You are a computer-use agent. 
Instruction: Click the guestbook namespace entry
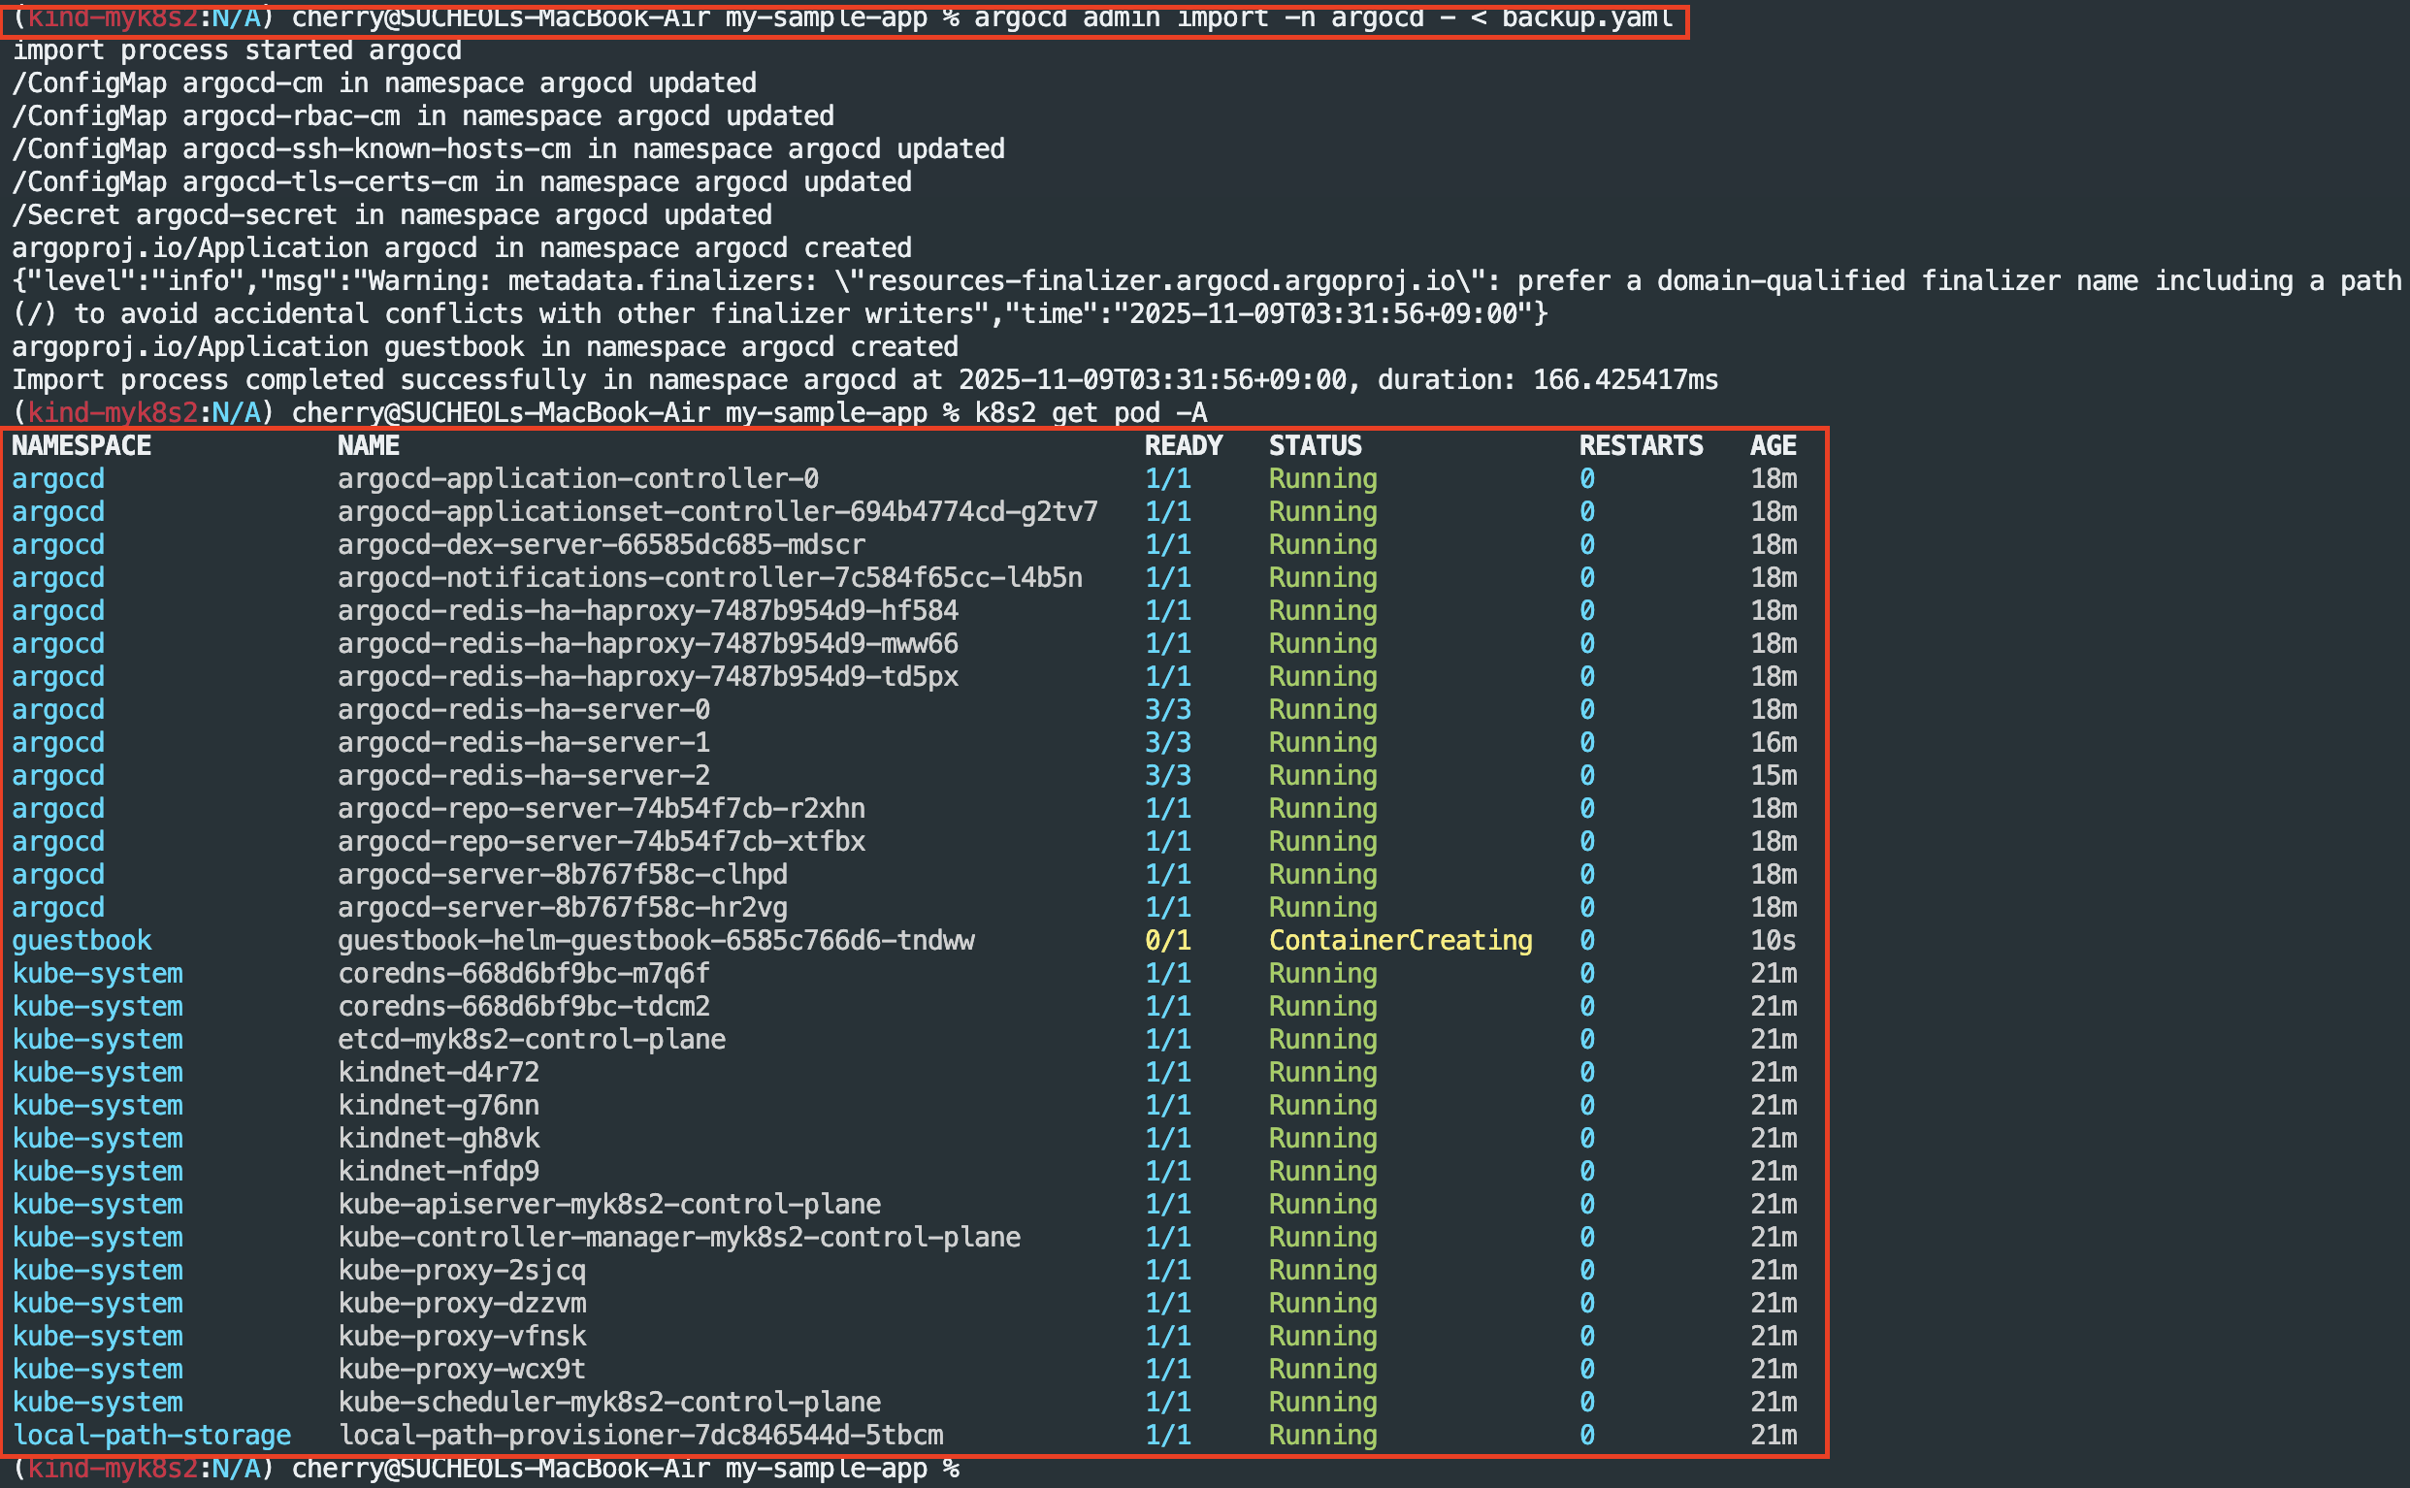[81, 941]
